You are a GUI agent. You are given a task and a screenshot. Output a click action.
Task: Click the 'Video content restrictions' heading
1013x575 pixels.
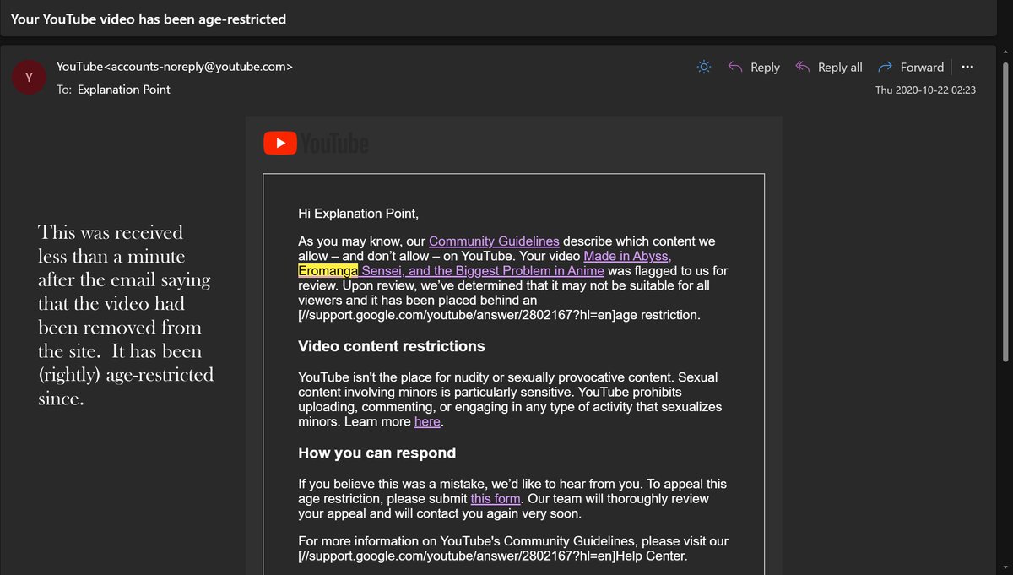(392, 346)
